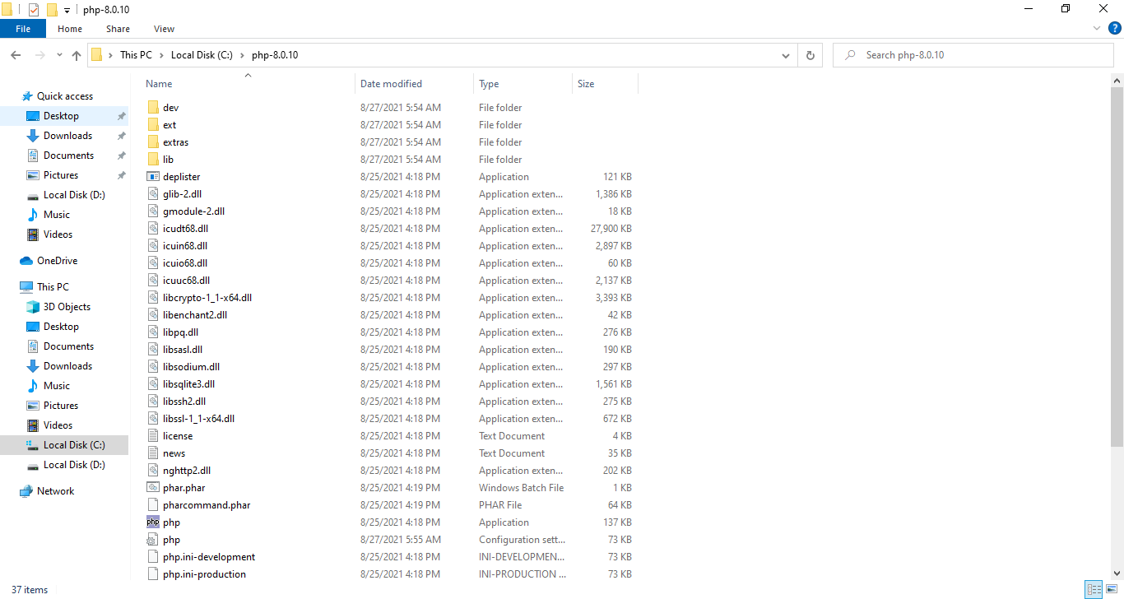This screenshot has width=1124, height=599.
Task: Click Local Disk (C:) in the address bar breadcrumb
Action: (202, 55)
